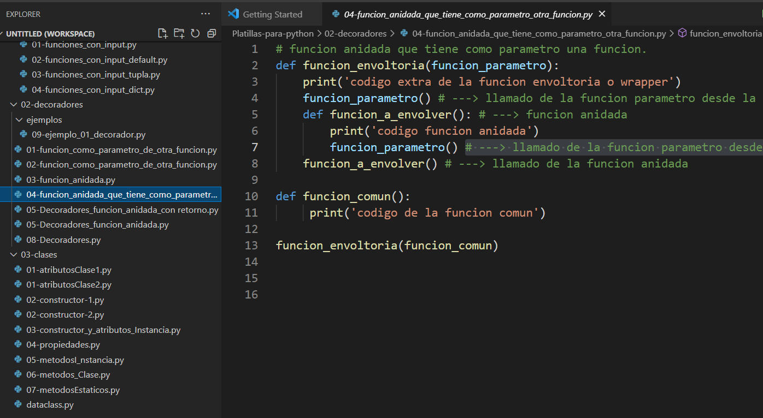
Task: Click line number 13 in the gutter
Action: coord(251,246)
